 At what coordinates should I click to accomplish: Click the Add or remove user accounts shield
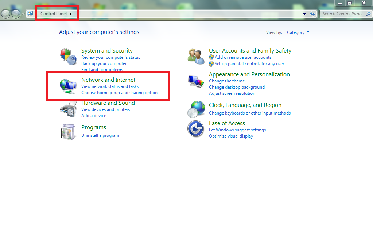[x=211, y=57]
